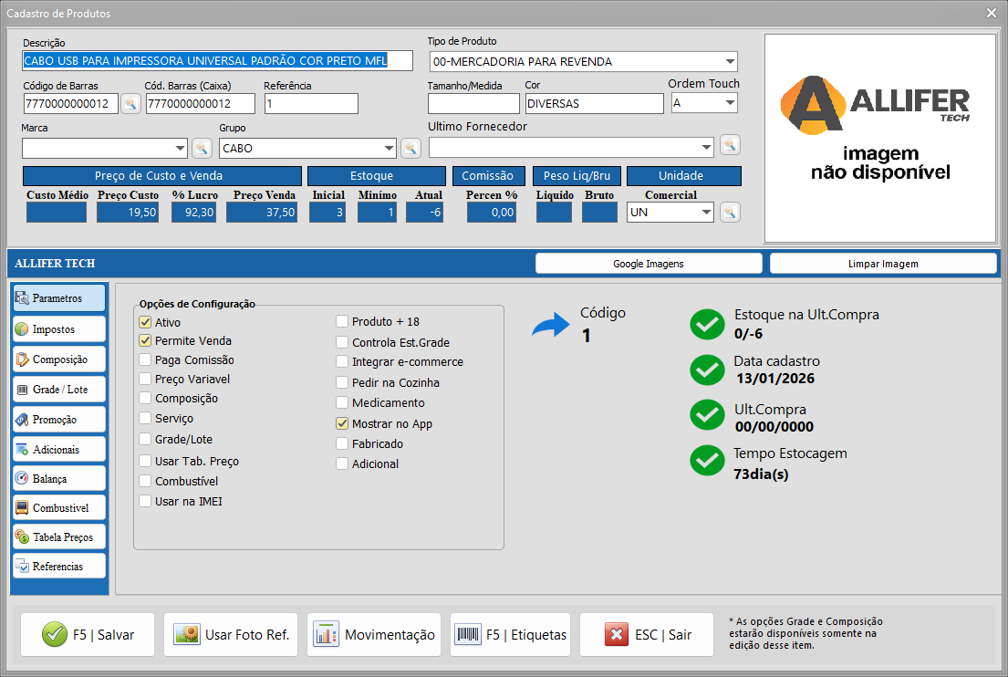Open the Tabela Preços tab

click(59, 537)
